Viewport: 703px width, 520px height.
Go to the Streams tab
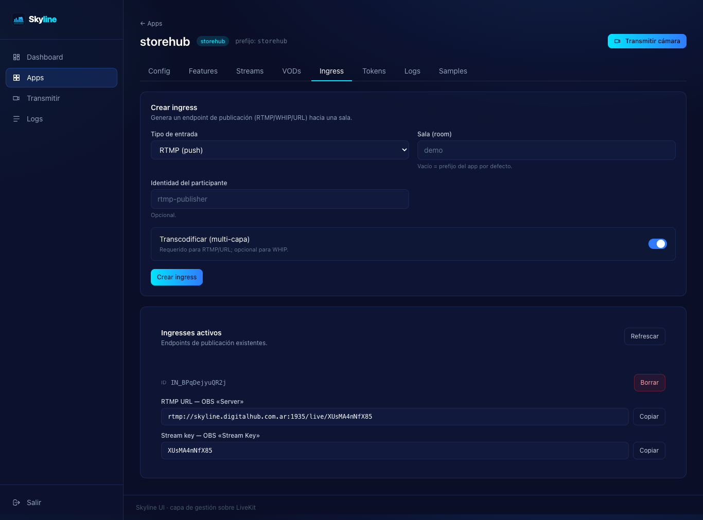[250, 71]
